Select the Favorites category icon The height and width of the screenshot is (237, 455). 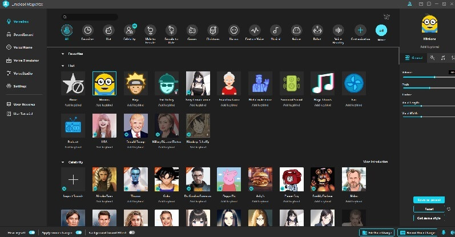pyautogui.click(x=87, y=30)
